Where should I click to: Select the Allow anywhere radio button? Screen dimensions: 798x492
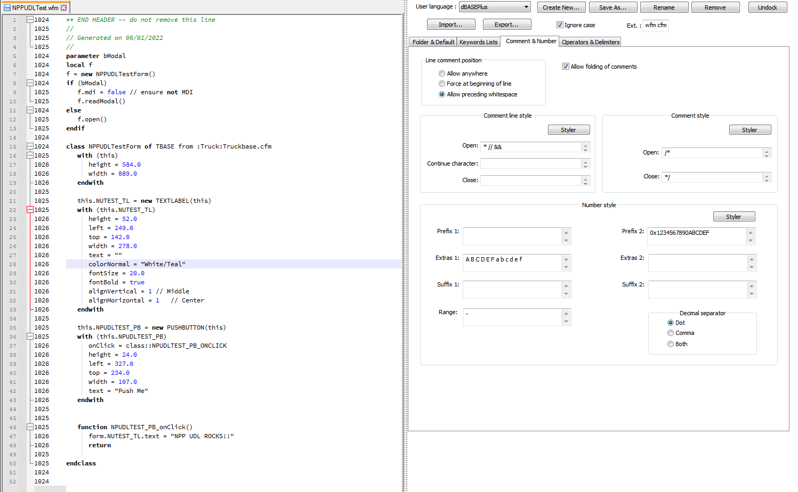442,73
